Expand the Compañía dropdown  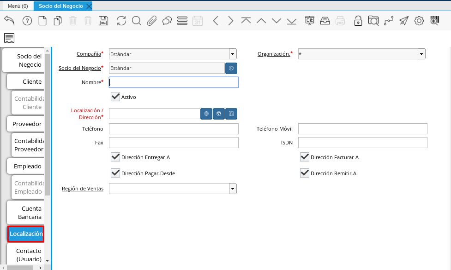tap(233, 54)
